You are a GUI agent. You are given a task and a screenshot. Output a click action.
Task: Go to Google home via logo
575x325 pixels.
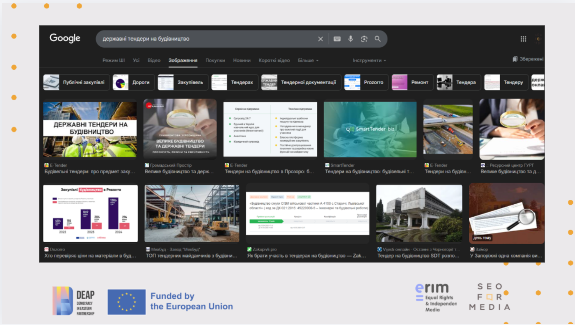[x=65, y=38]
